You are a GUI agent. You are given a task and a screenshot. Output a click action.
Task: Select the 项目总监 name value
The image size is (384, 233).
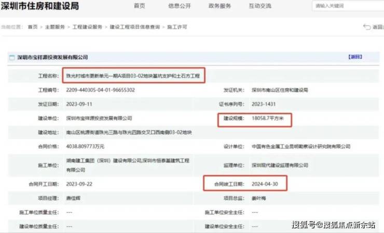(x=258, y=198)
